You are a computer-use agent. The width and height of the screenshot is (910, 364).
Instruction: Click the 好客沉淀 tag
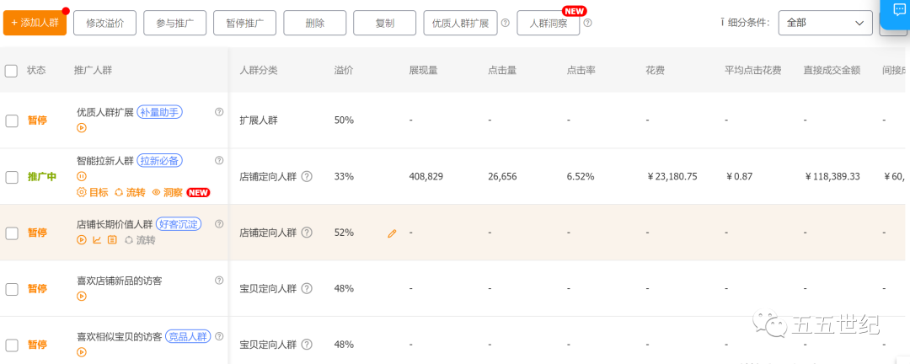(179, 224)
